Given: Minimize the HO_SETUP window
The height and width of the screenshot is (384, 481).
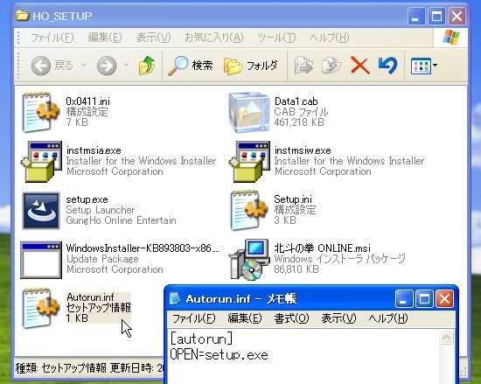Looking at the screenshot, I should 416,16.
